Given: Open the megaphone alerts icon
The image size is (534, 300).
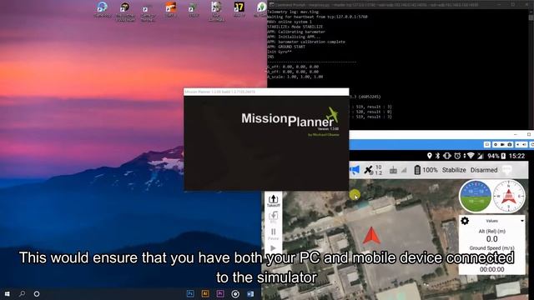Looking at the screenshot, I should click(x=354, y=169).
